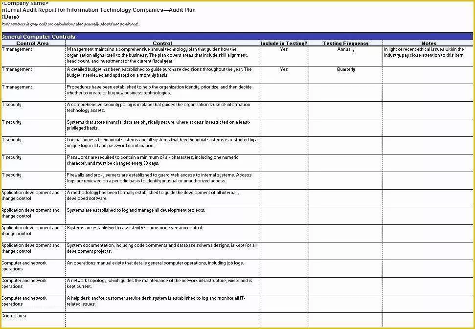Select the note about recent ethical issues
The image size is (475, 329).
coord(428,56)
